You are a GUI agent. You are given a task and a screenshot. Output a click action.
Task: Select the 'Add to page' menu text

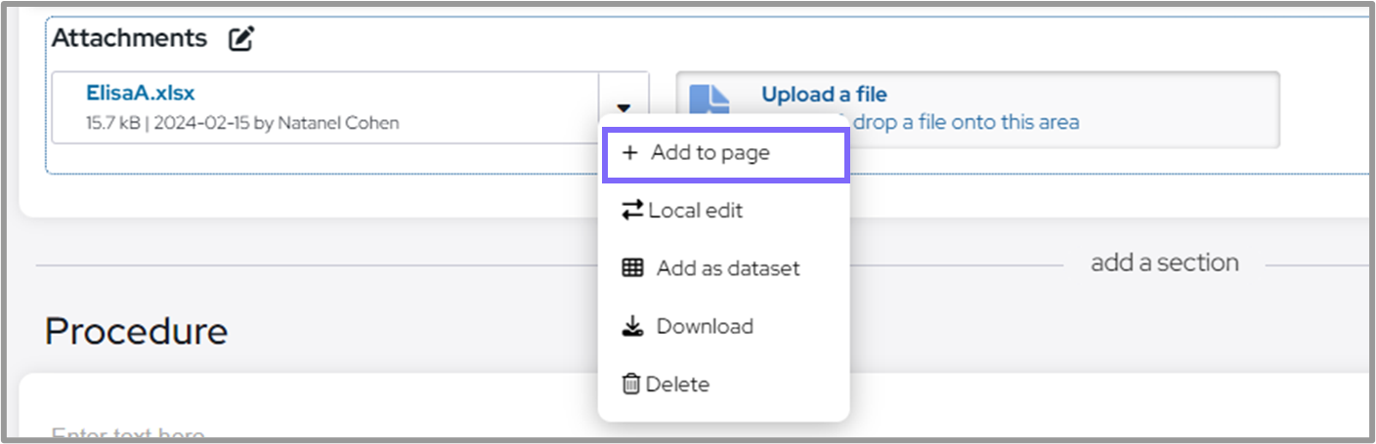709,153
